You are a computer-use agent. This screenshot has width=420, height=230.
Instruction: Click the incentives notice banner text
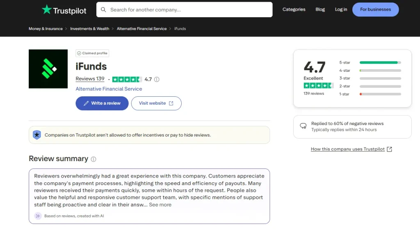pos(128,135)
